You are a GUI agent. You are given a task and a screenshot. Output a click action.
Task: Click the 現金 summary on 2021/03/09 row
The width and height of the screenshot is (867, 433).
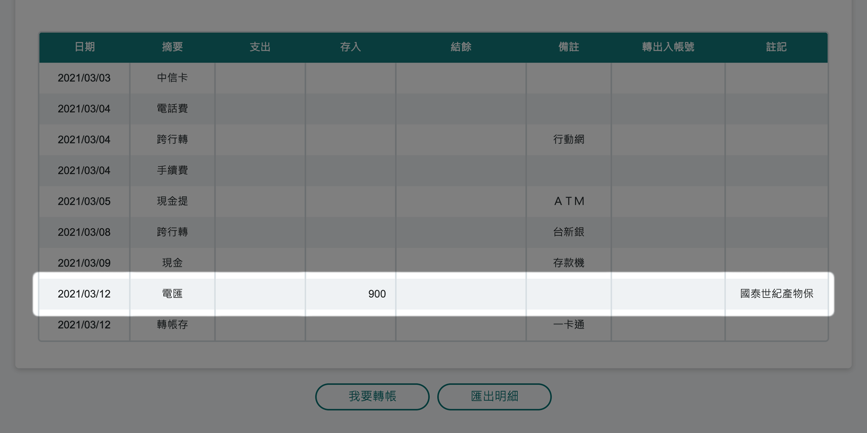(172, 263)
